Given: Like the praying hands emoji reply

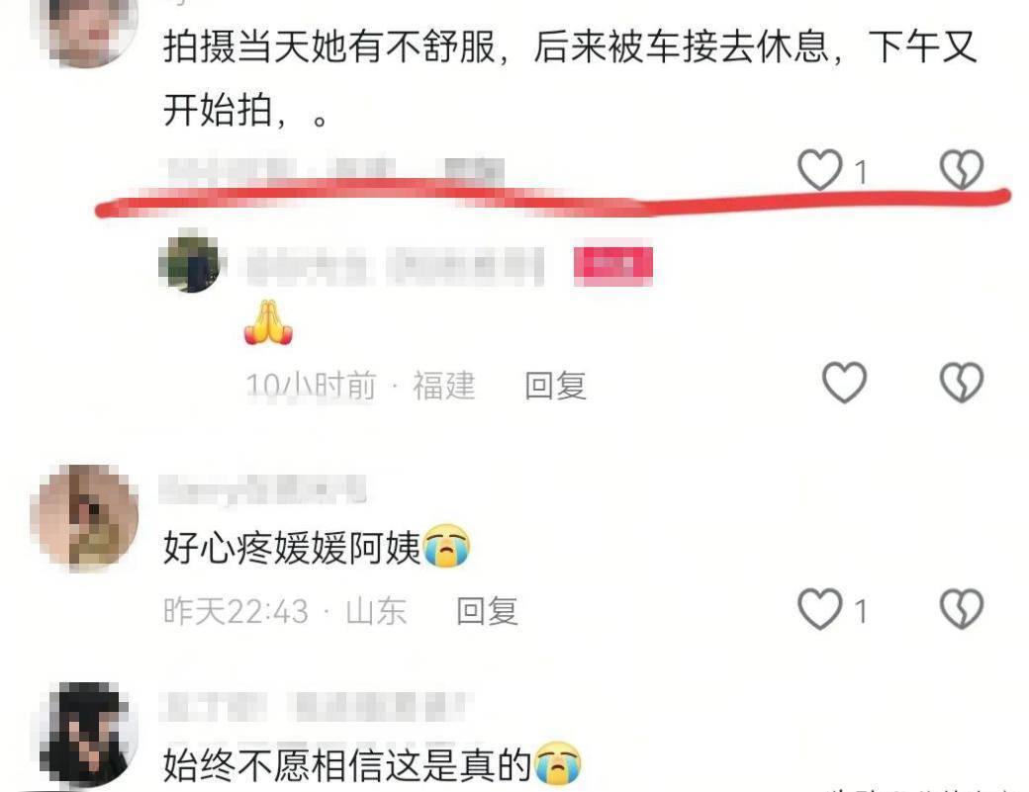Looking at the screenshot, I should pos(845,383).
